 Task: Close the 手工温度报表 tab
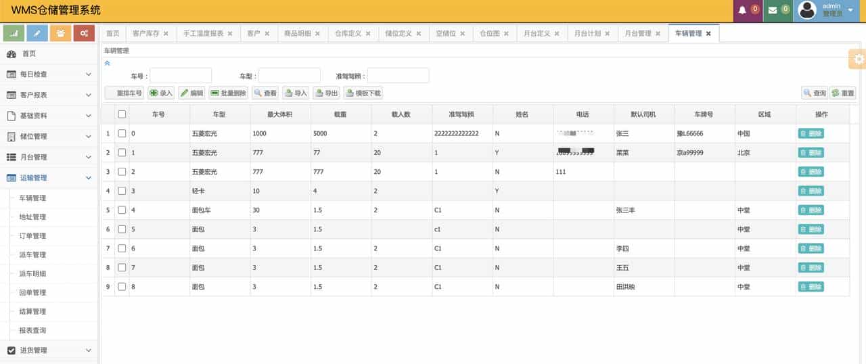click(230, 33)
